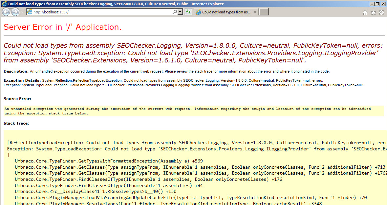Refresh the page with the green arrows button
Viewport: 387px width, 205px height.
click(x=188, y=12)
